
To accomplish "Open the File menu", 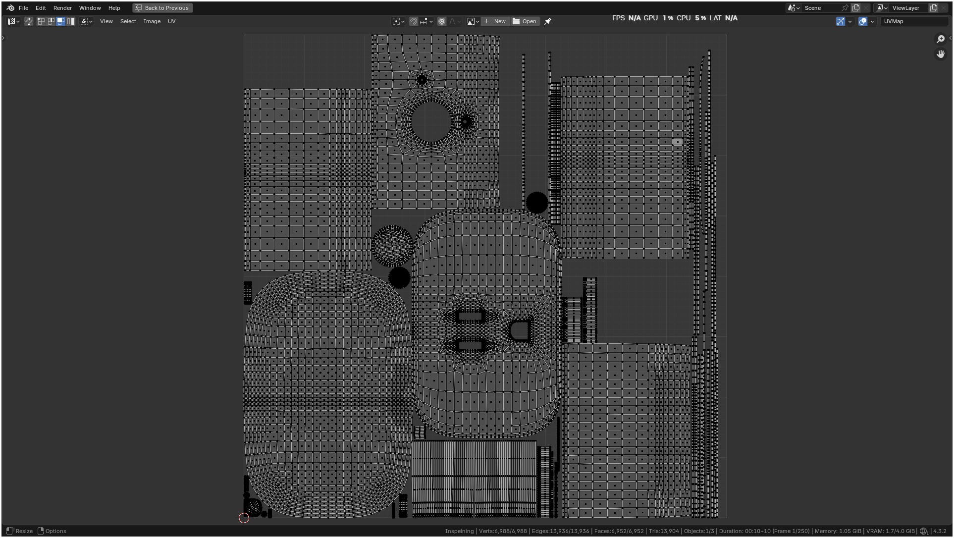I will pyautogui.click(x=23, y=8).
